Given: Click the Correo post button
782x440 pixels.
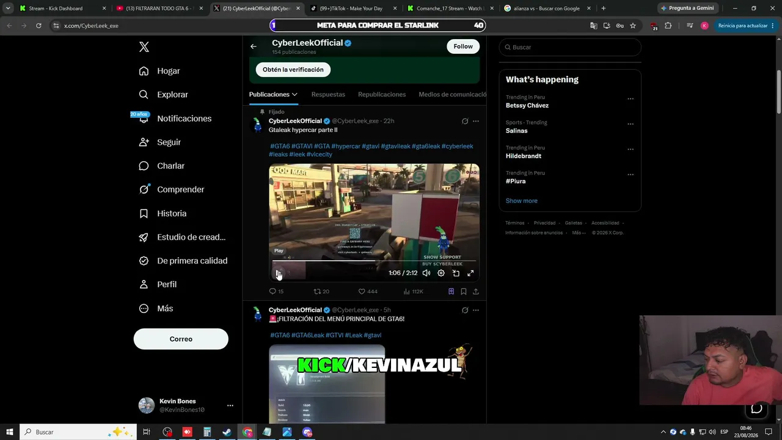Looking at the screenshot, I should pos(181,339).
